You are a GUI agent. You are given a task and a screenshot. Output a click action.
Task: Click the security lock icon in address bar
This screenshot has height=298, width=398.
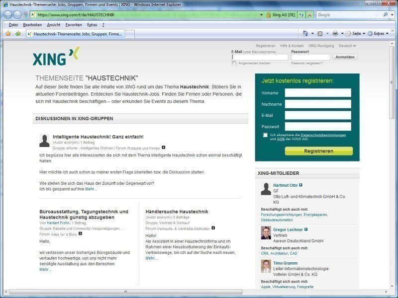268,15
